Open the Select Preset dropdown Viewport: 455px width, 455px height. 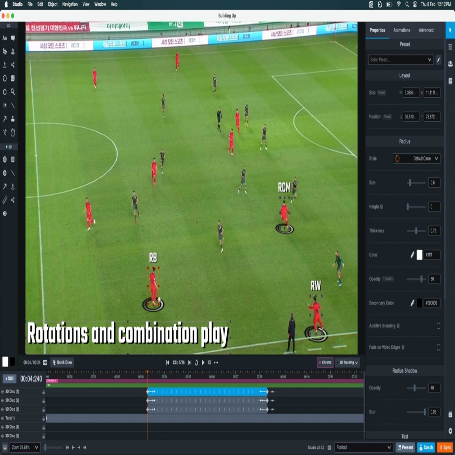(x=401, y=60)
